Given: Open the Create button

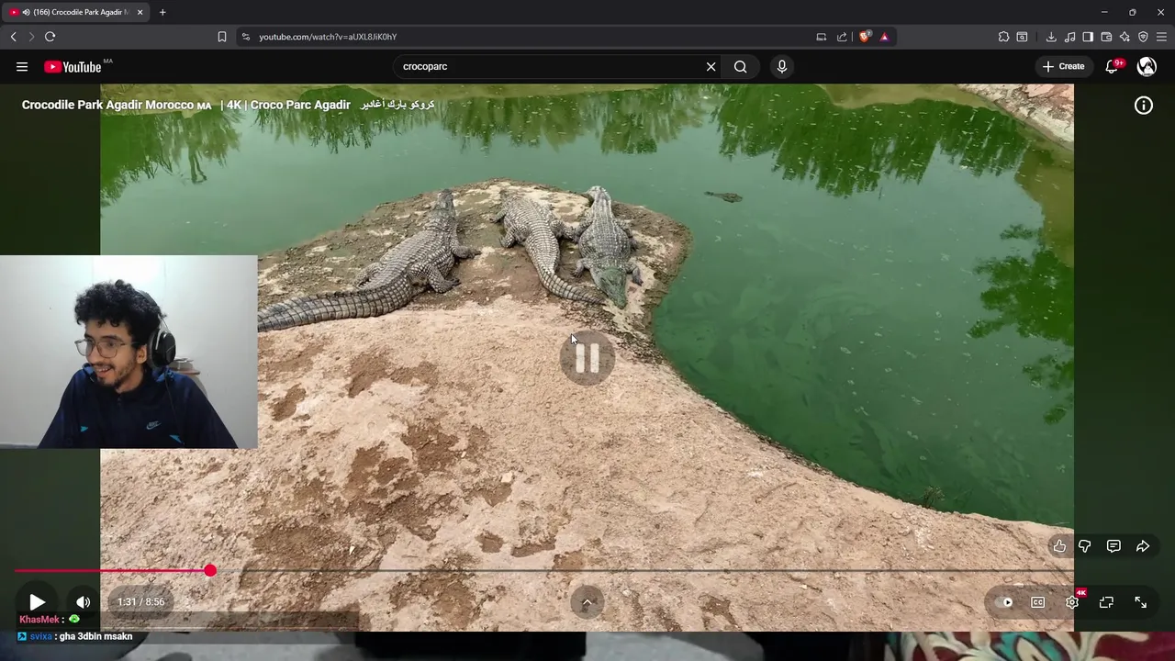Looking at the screenshot, I should tap(1063, 66).
